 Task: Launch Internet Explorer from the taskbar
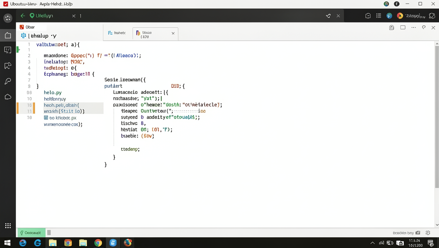click(23, 243)
